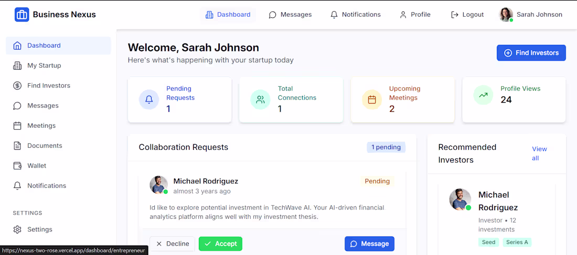Click the Business Nexus briefcase logo icon
This screenshot has width=577, height=255.
click(22, 15)
